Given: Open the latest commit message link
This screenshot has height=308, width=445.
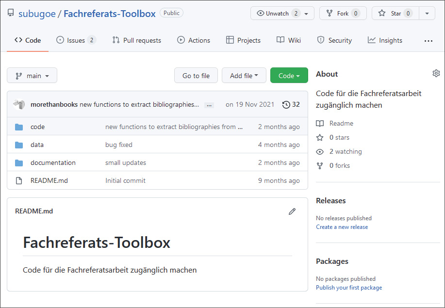Looking at the screenshot, I should pos(139,104).
